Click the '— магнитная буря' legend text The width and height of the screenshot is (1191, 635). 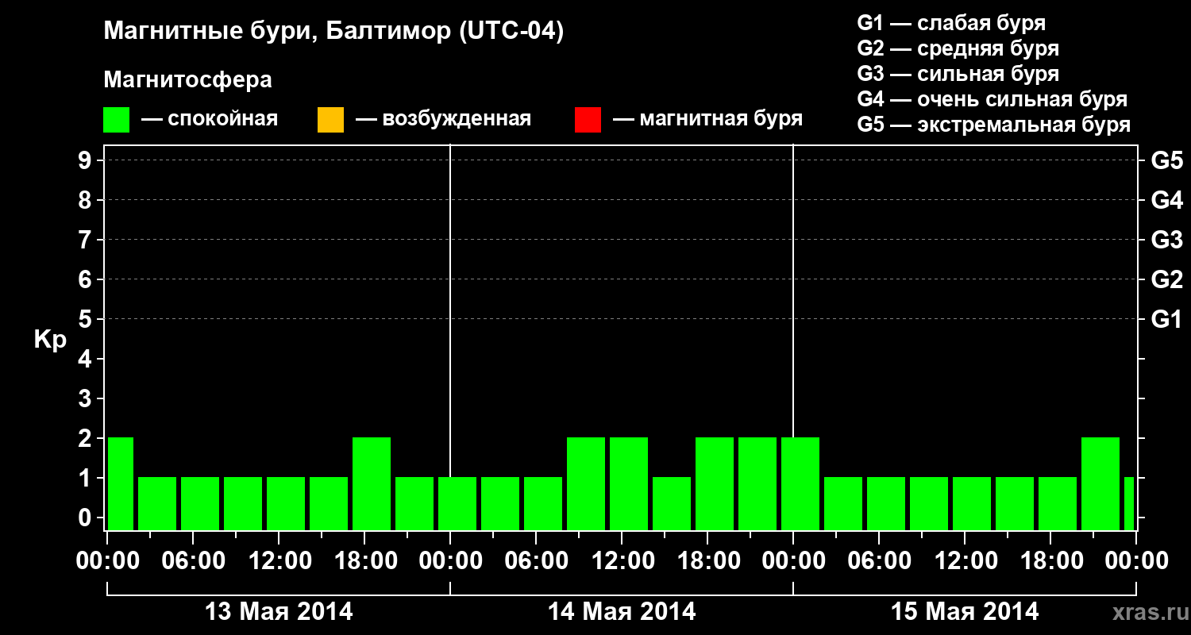707,119
